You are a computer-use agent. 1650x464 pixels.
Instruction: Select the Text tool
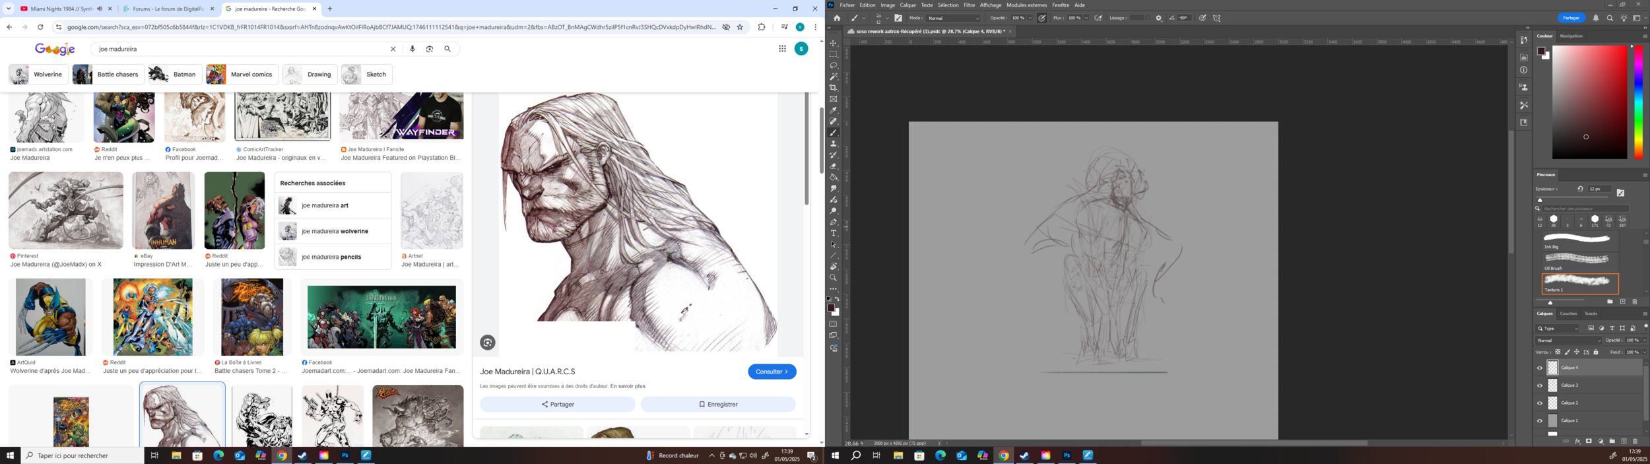coord(834,234)
